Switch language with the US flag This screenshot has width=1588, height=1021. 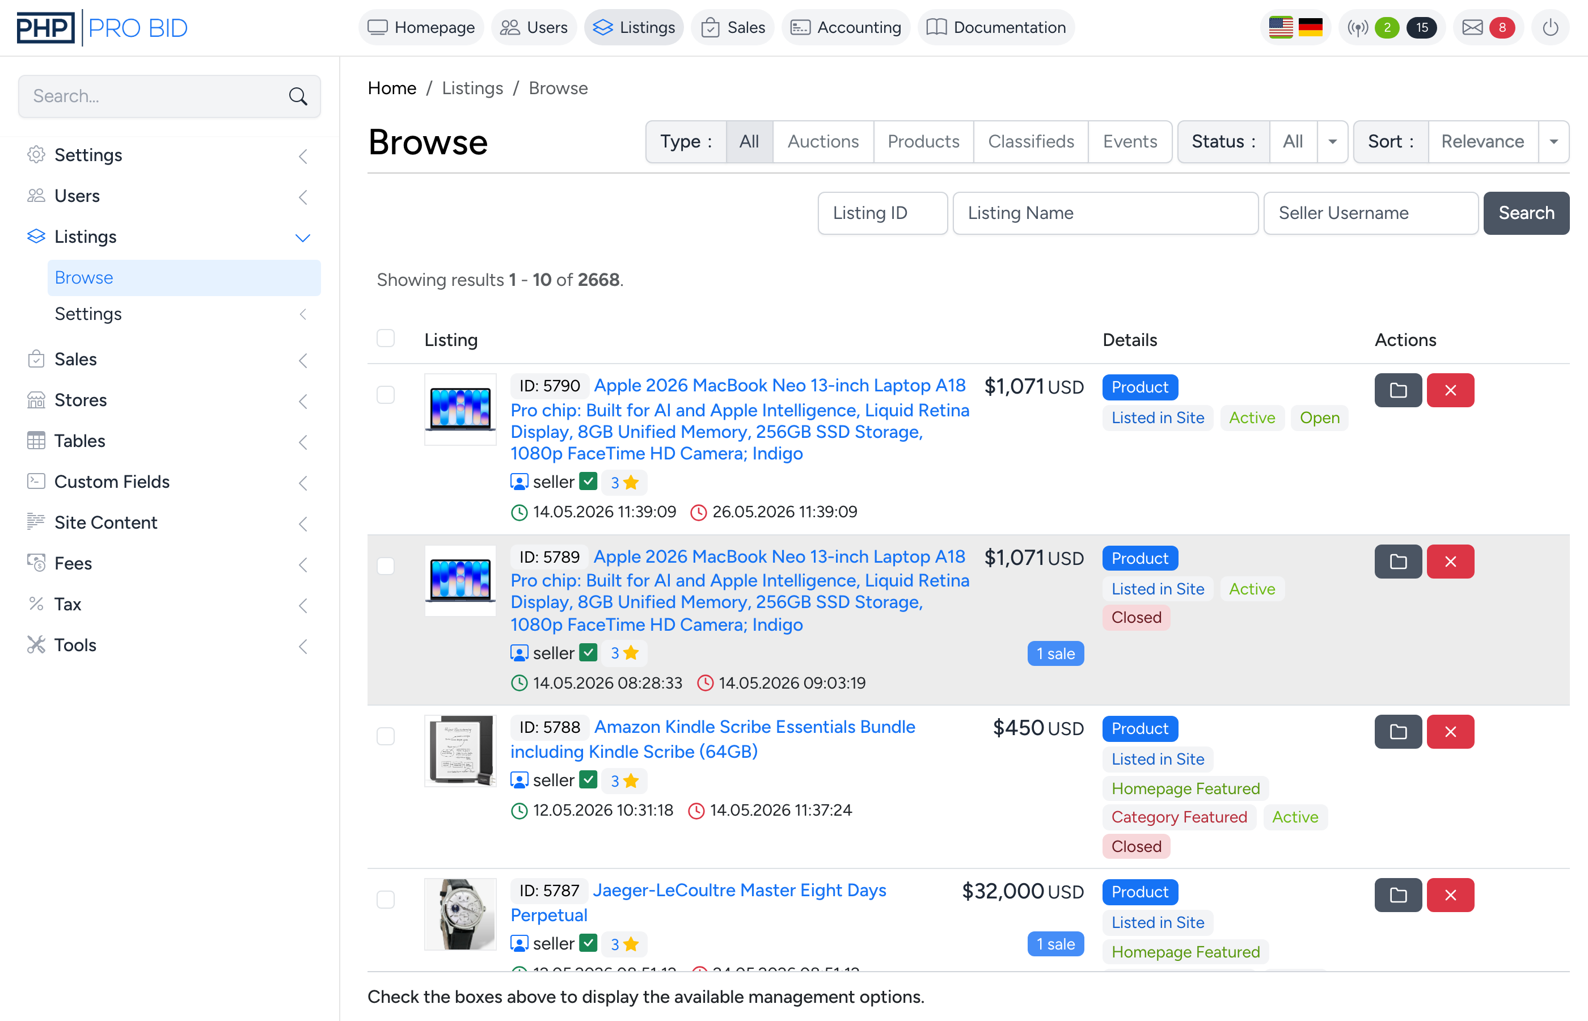1281,28
